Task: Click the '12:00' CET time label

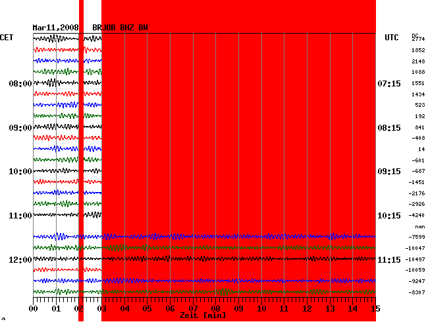Action: click(x=20, y=259)
